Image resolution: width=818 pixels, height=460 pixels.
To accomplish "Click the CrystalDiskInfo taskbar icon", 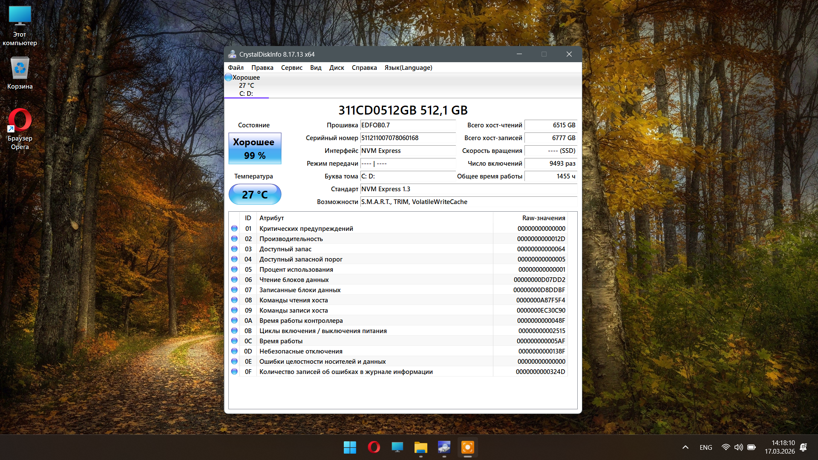I will (444, 447).
